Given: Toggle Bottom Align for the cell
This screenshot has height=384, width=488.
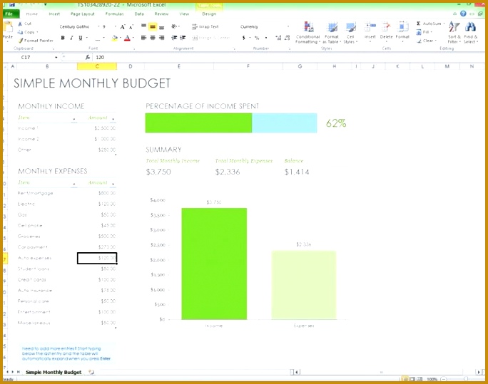Looking at the screenshot, I should click(161, 27).
